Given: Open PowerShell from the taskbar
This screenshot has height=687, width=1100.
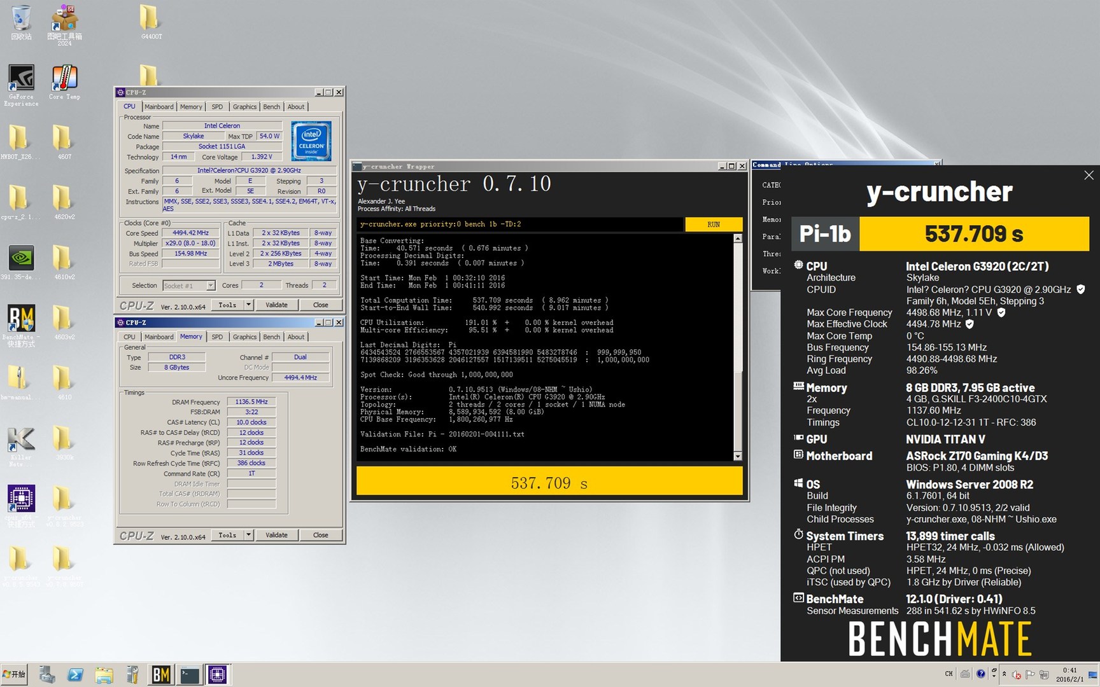Looking at the screenshot, I should (x=75, y=674).
